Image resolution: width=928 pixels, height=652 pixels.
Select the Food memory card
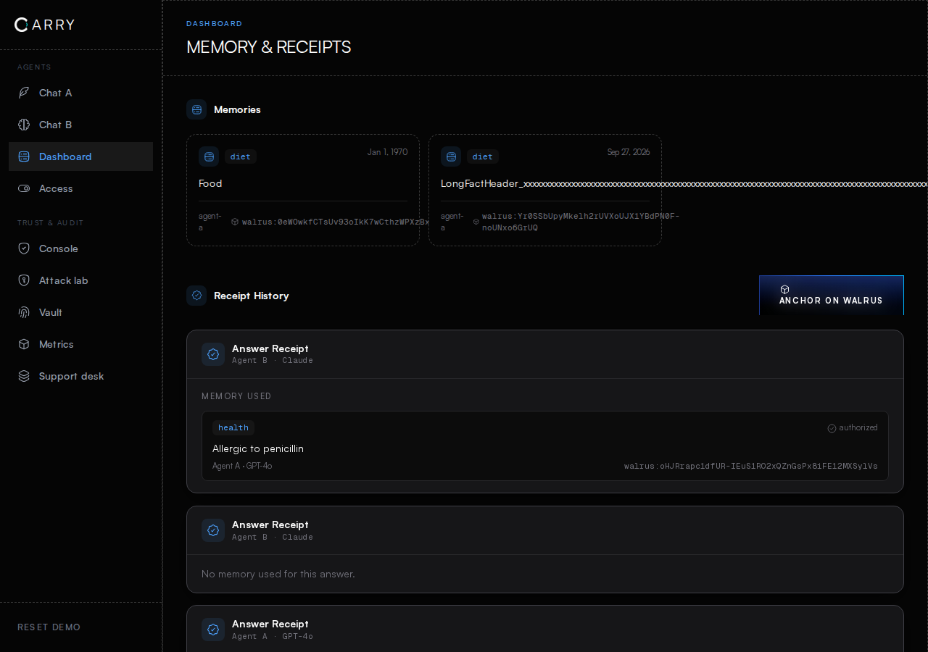pos(303,190)
